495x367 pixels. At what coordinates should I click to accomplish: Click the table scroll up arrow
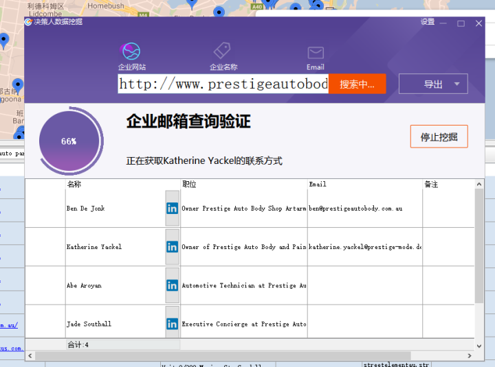click(479, 185)
